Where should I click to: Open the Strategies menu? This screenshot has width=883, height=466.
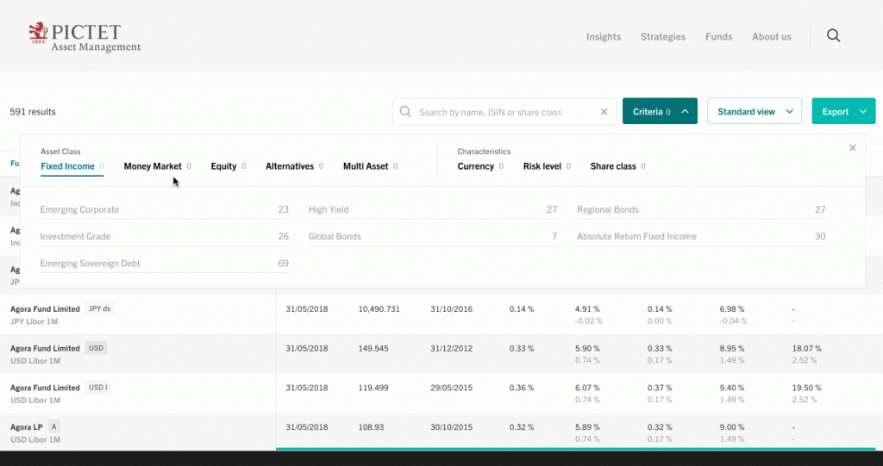coord(663,36)
